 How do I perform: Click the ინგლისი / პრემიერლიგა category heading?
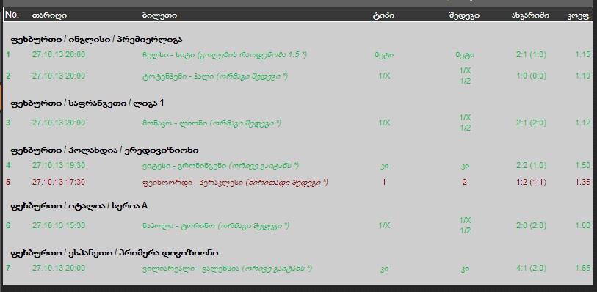96,40
